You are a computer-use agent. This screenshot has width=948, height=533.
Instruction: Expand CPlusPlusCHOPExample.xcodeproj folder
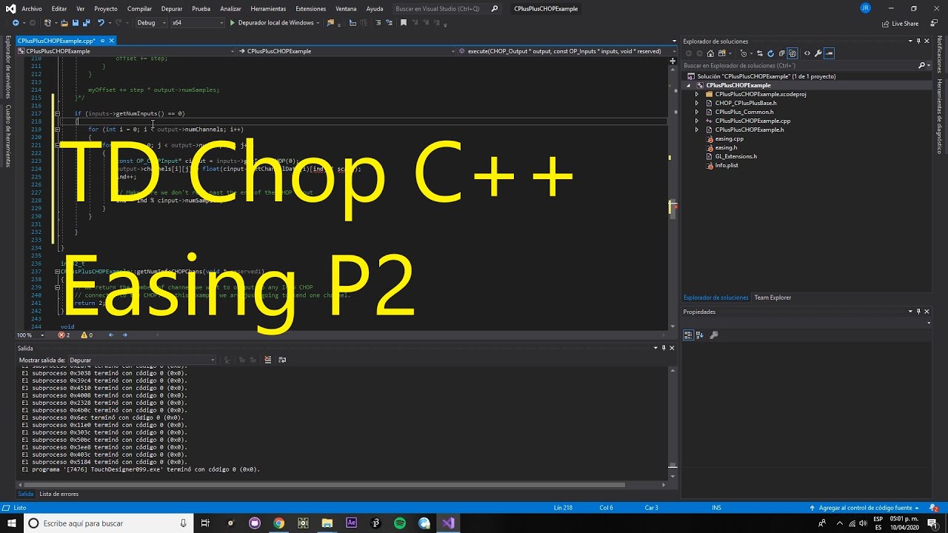(696, 94)
